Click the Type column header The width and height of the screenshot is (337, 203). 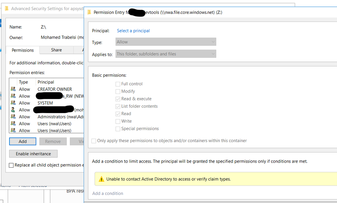pyautogui.click(x=23, y=82)
